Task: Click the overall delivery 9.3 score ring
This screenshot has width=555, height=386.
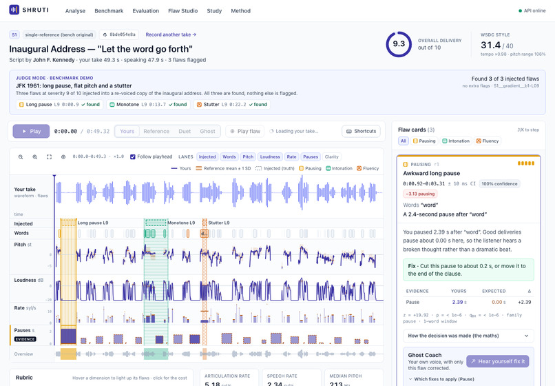Action: coord(399,44)
